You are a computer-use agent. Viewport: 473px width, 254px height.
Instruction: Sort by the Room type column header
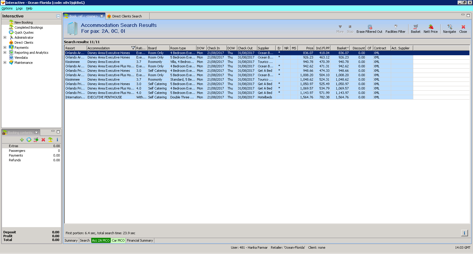(183, 48)
